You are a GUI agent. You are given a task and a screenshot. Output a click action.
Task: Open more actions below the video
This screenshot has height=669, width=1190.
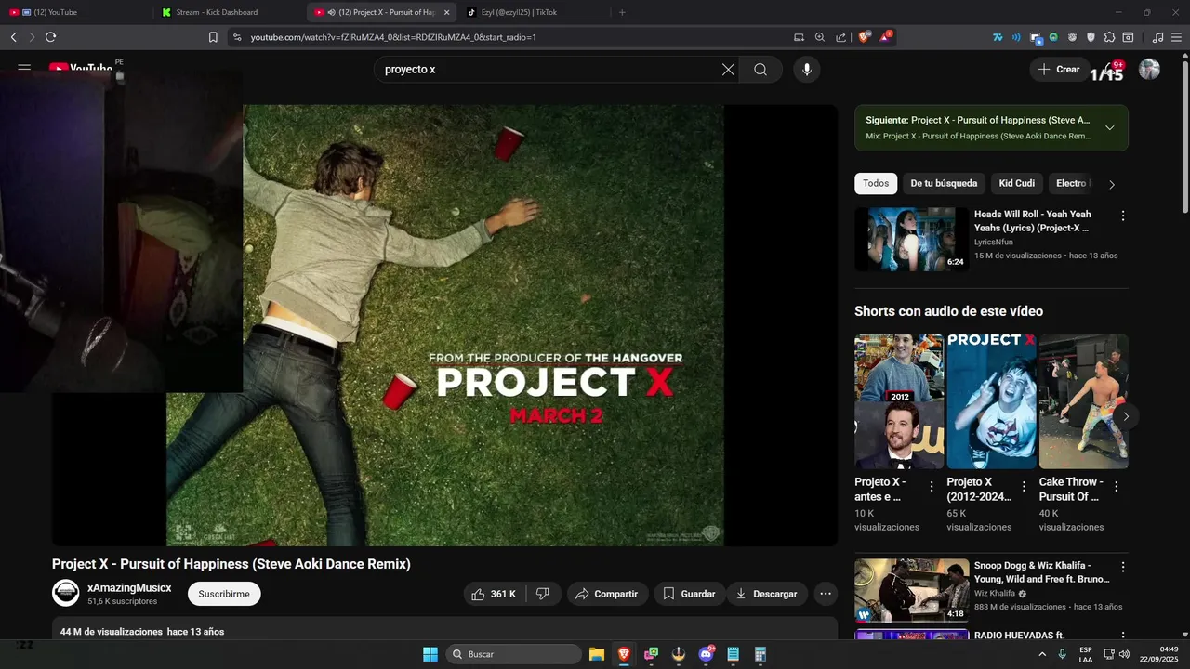click(825, 594)
